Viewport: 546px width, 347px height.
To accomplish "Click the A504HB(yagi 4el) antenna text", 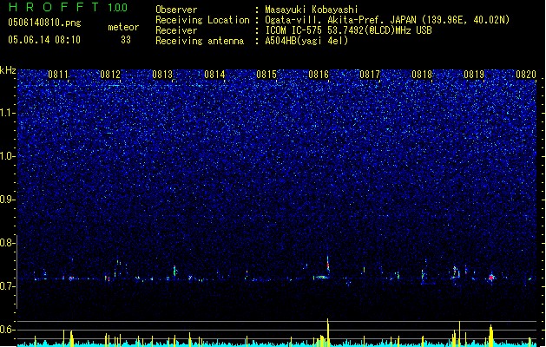I will 306,41.
